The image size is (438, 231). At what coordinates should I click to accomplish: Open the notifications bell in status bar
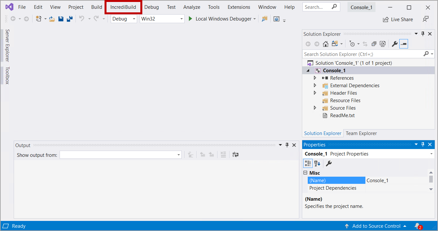(417, 226)
